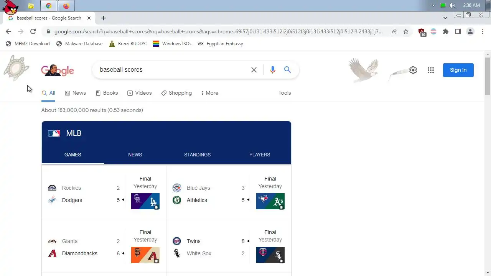Screen dimensions: 491x276
Task: Click the Diamondbacks team name
Action: pos(80,253)
